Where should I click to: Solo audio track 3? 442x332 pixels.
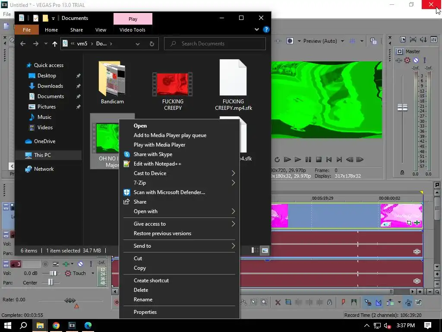click(x=91, y=264)
